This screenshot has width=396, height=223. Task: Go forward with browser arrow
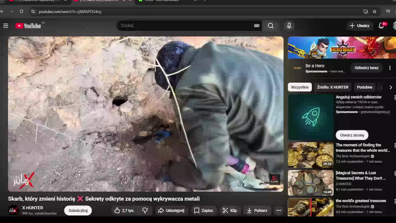coord(12,11)
